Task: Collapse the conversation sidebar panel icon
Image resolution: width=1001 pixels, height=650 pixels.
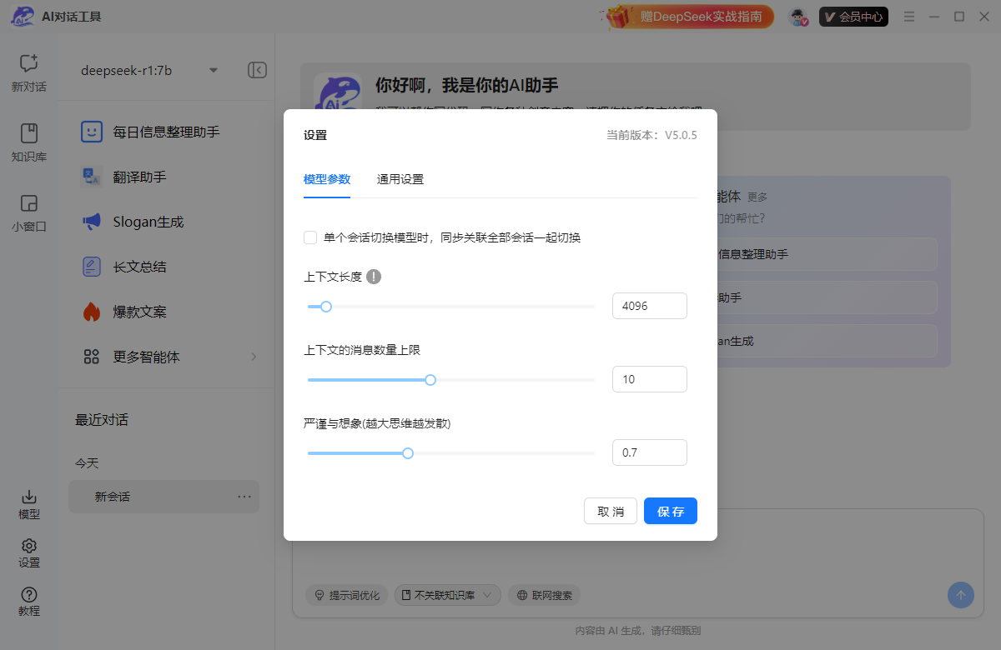Action: pyautogui.click(x=257, y=70)
